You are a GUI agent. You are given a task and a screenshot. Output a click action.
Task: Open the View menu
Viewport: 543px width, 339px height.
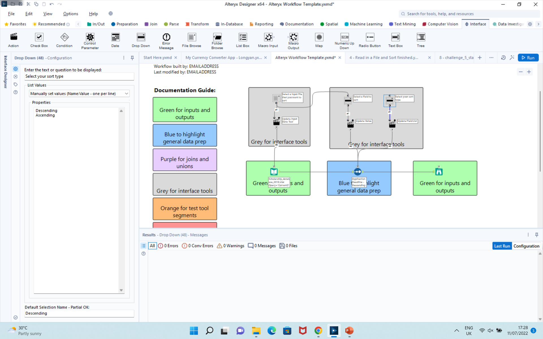click(48, 14)
